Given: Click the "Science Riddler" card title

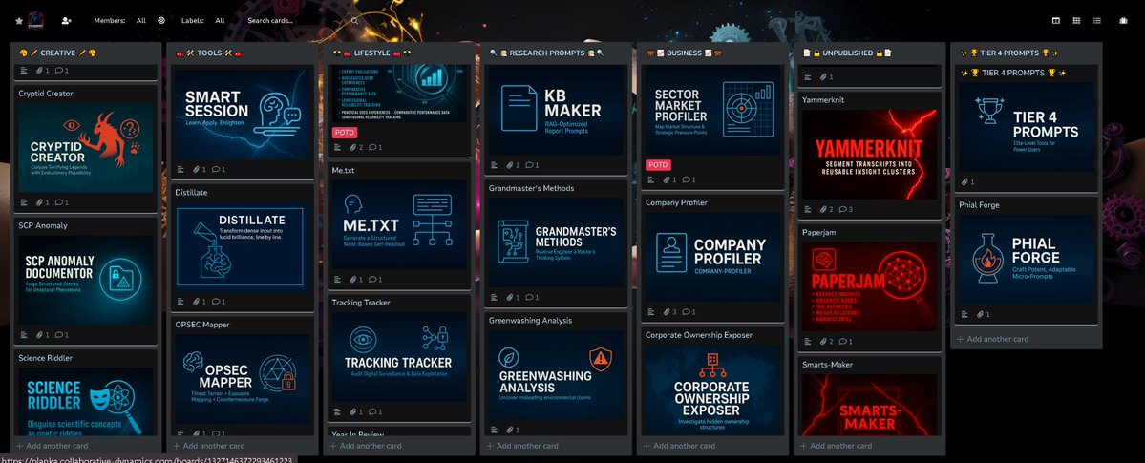Looking at the screenshot, I should [45, 358].
